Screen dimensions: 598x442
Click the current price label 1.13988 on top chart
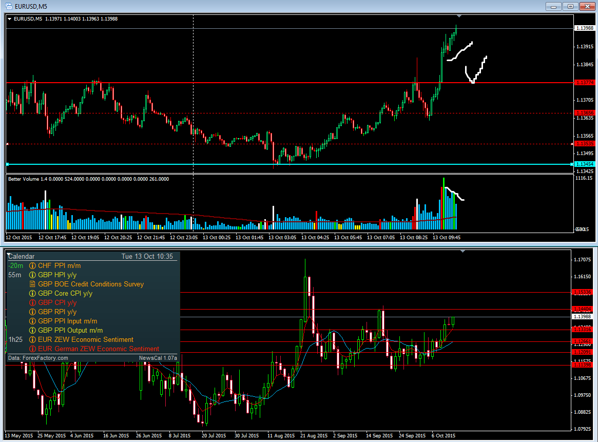tap(584, 28)
